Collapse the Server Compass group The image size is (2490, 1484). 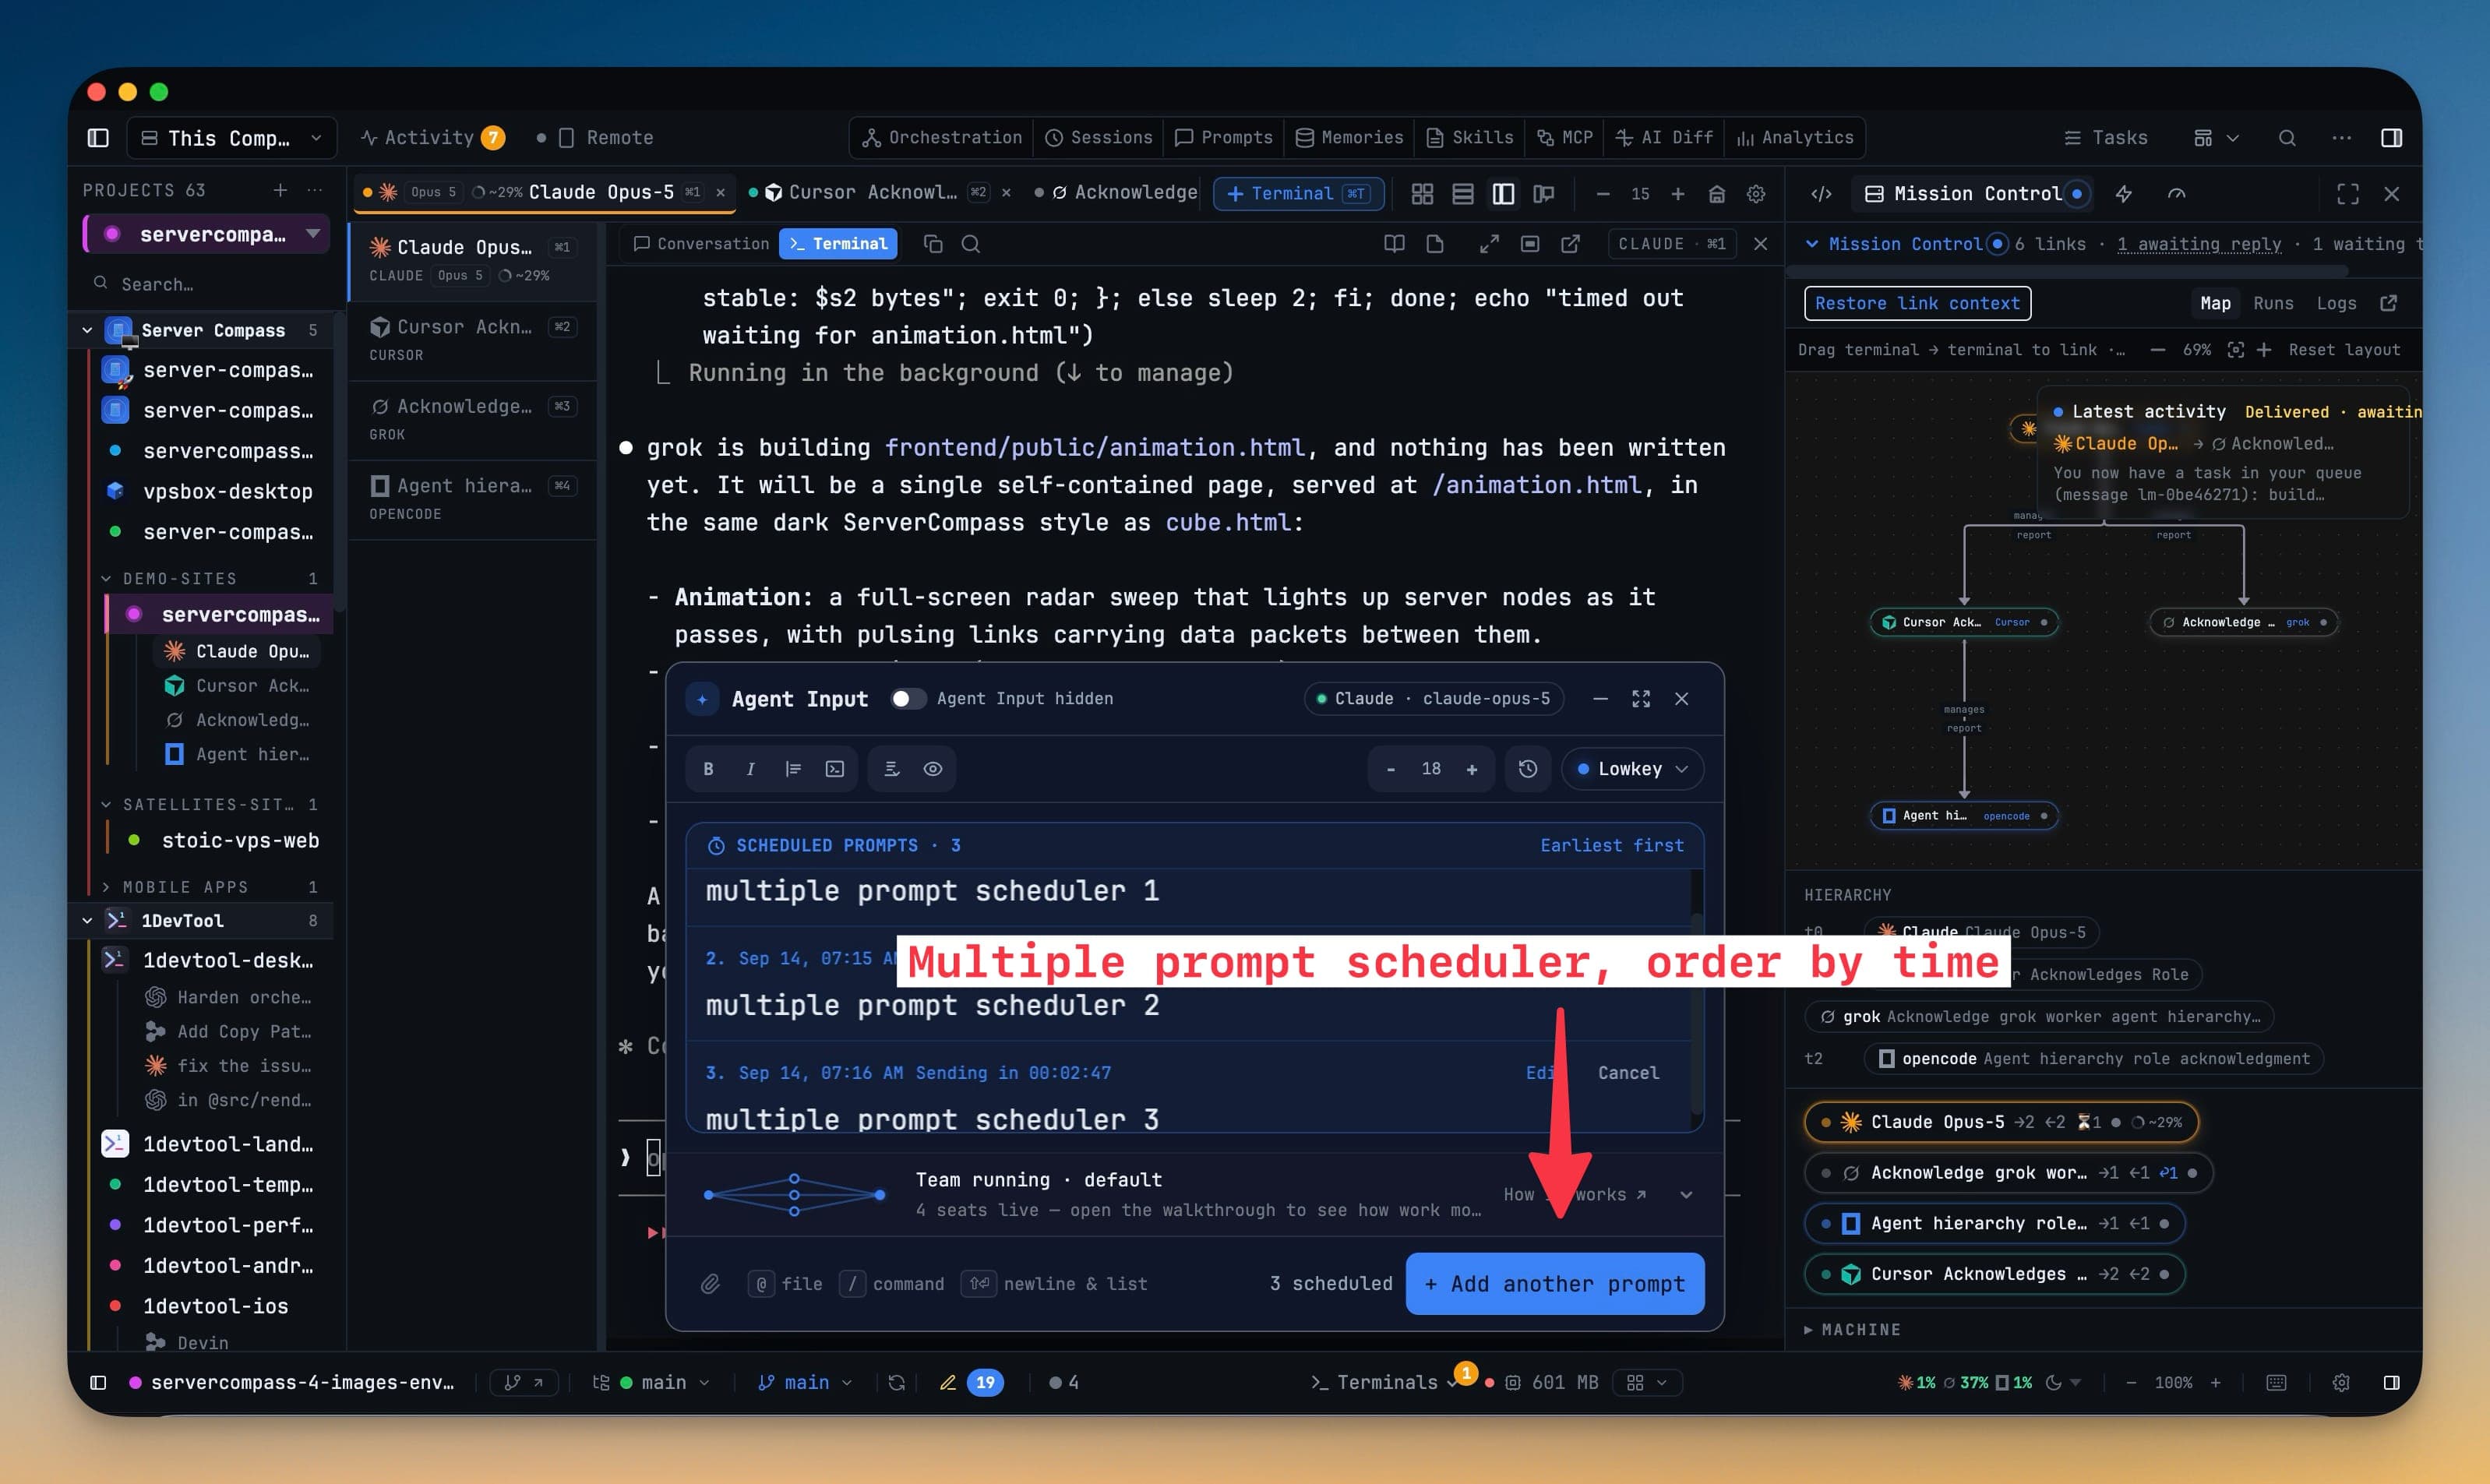click(87, 330)
